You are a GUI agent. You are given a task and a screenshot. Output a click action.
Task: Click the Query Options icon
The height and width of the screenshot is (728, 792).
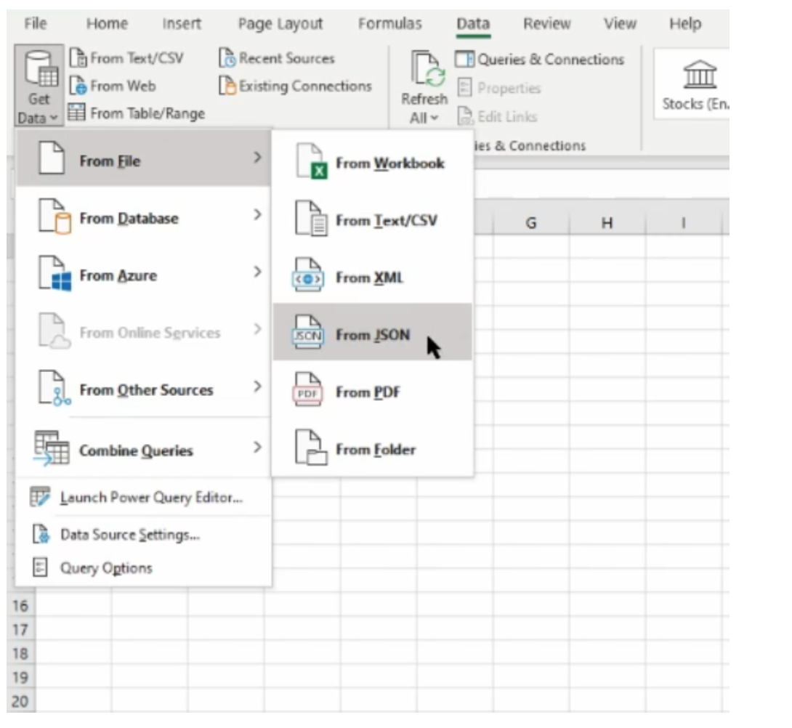click(40, 567)
